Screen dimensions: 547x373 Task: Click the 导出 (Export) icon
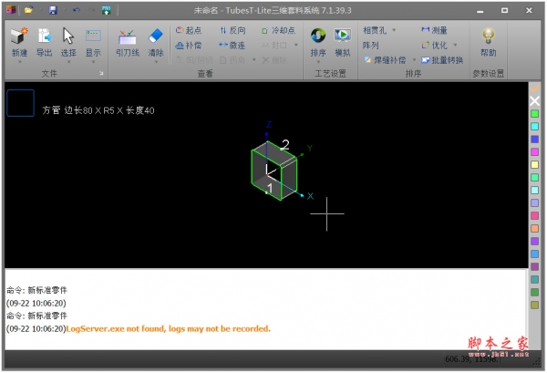(44, 36)
